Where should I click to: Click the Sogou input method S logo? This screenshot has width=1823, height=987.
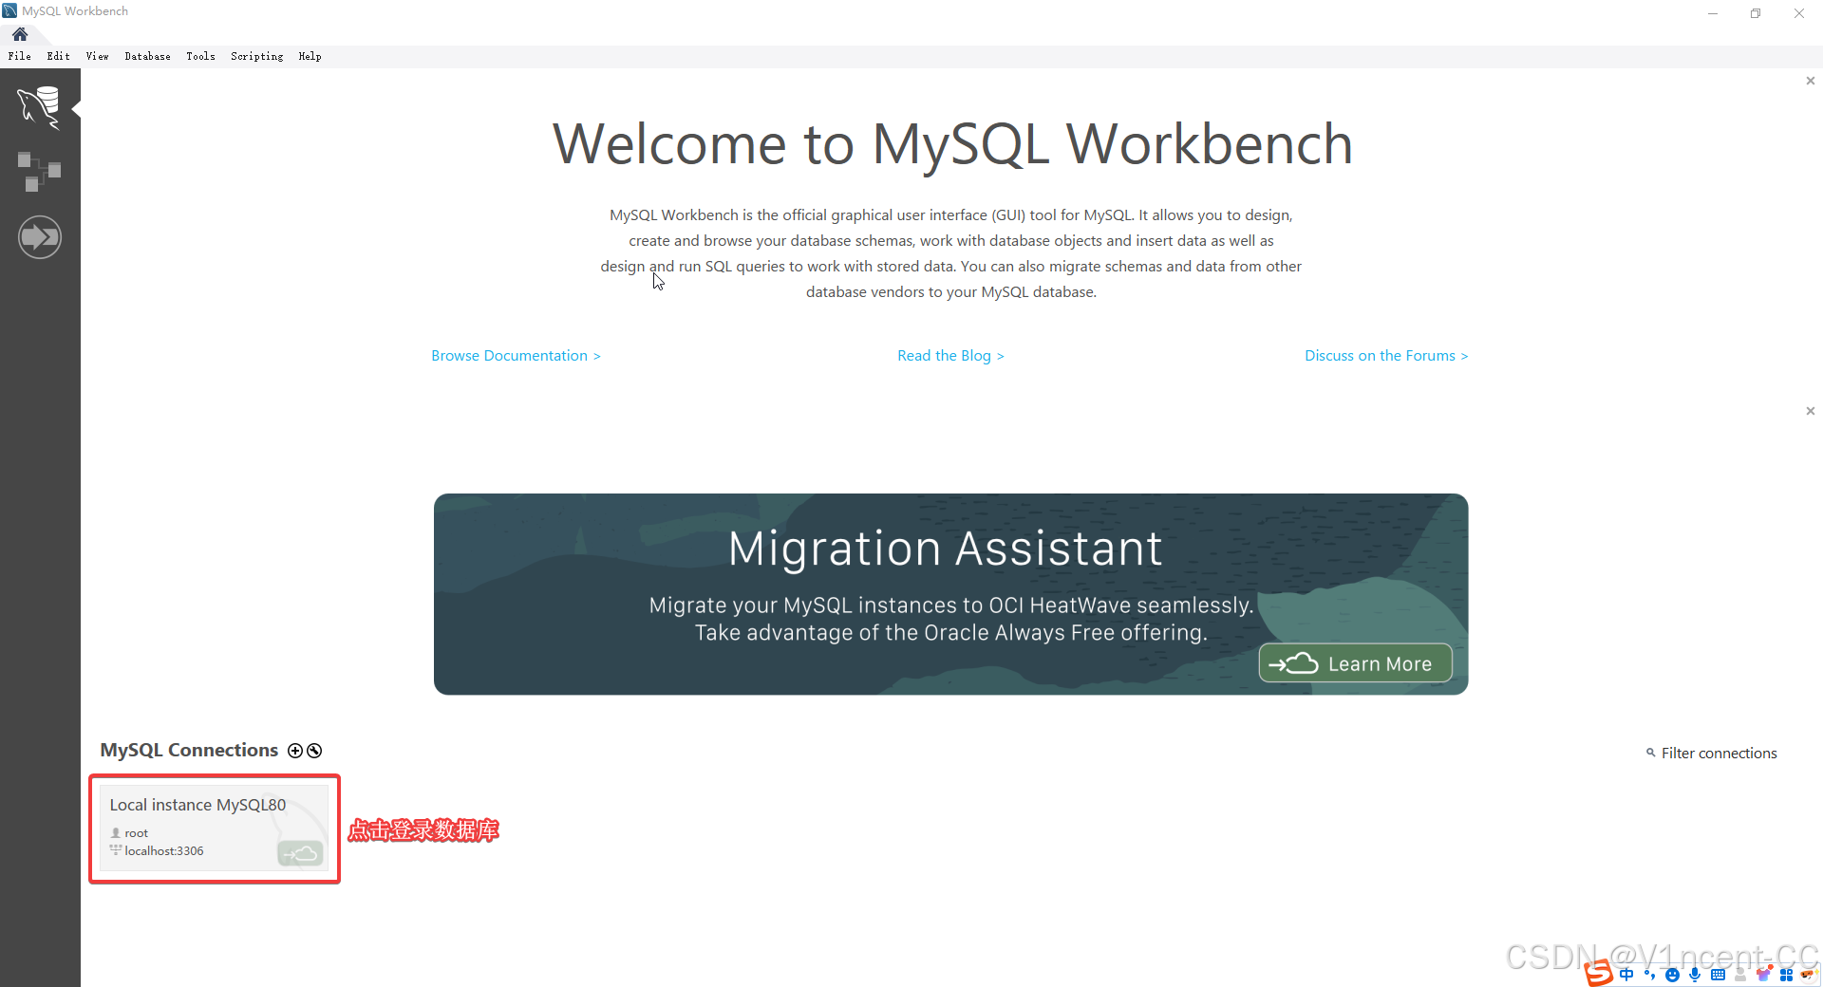pyautogui.click(x=1599, y=973)
